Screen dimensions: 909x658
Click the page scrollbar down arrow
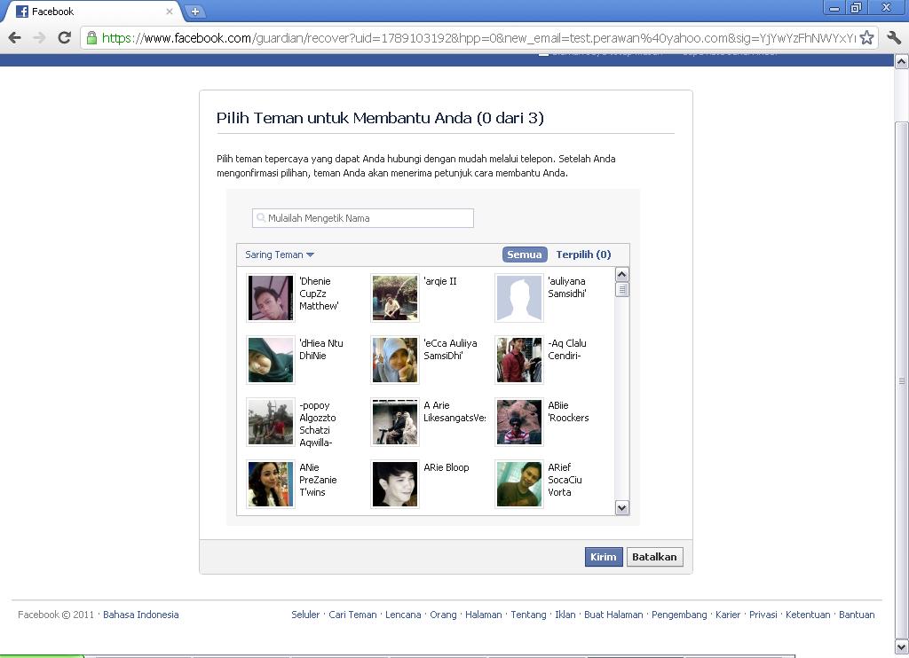point(902,646)
